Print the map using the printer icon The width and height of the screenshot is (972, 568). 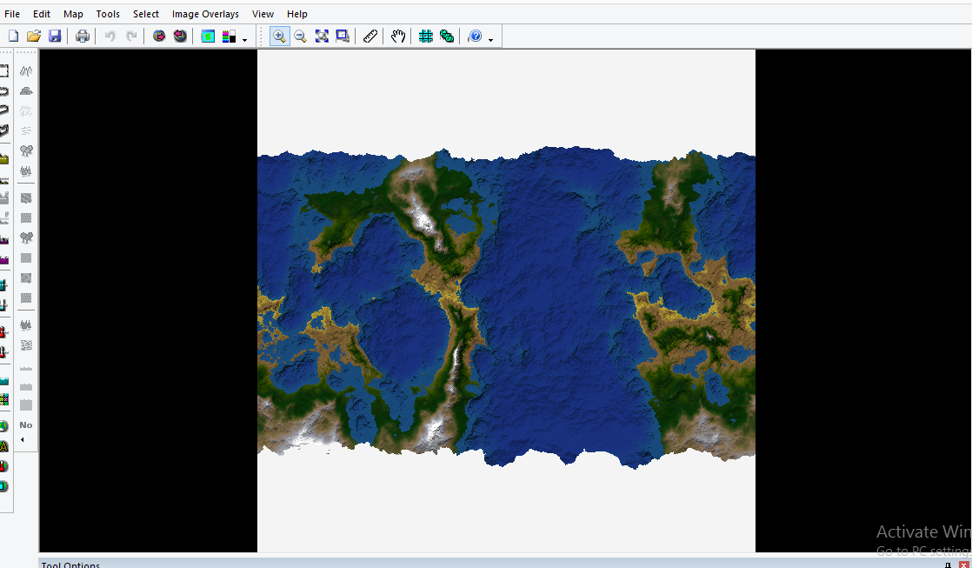(x=83, y=37)
